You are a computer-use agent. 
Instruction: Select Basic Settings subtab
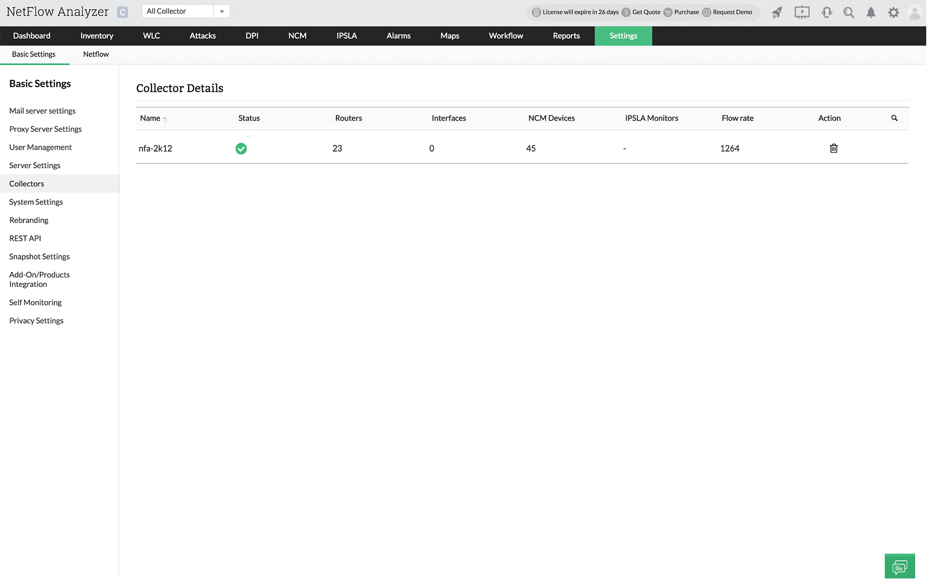click(34, 54)
